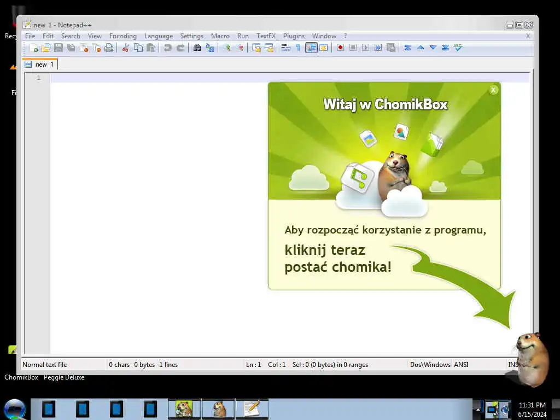Click the Copy icon in the toolbar
The height and width of the screenshot is (420, 560).
(138, 48)
